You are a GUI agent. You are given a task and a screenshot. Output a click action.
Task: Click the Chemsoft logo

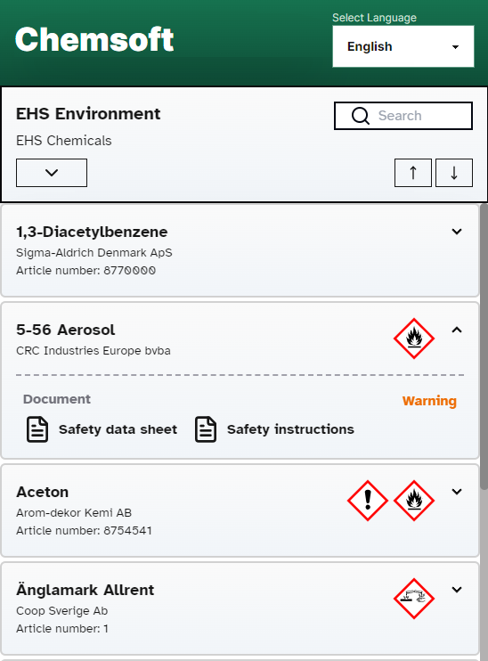[x=94, y=39]
